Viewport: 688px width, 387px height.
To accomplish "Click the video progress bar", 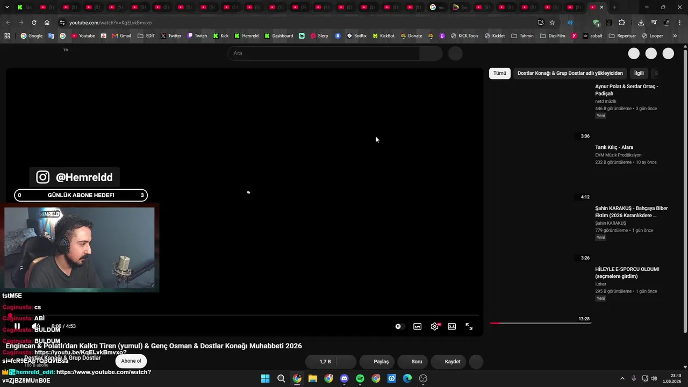I will [x=245, y=316].
